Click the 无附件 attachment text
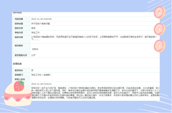Screen dimensions: 172x113 tap(35, 49)
